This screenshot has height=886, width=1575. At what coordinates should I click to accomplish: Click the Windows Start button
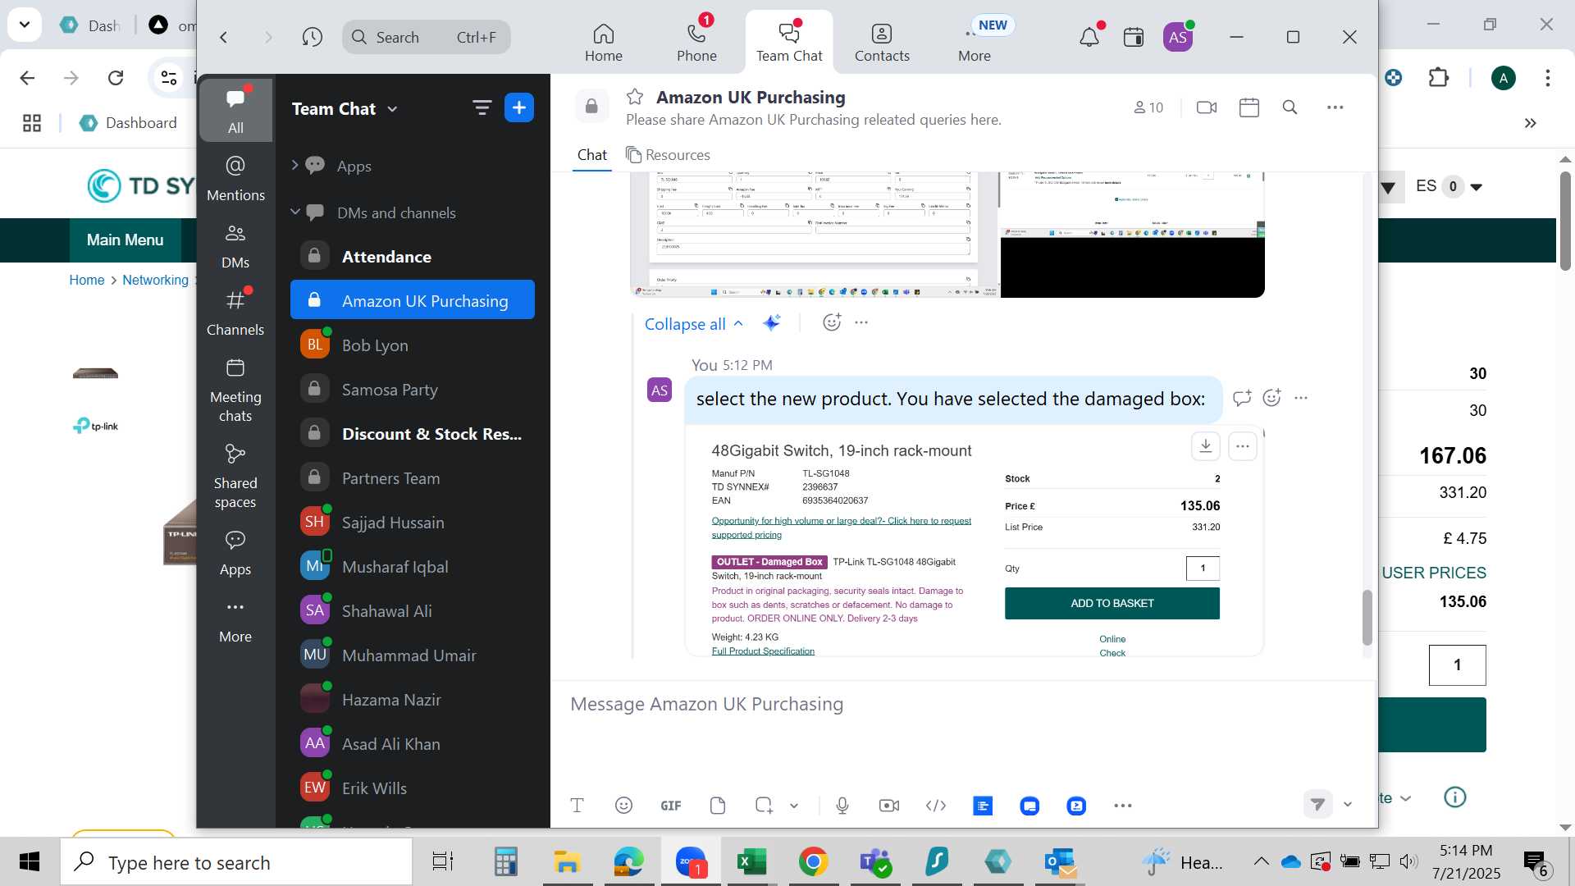[30, 862]
